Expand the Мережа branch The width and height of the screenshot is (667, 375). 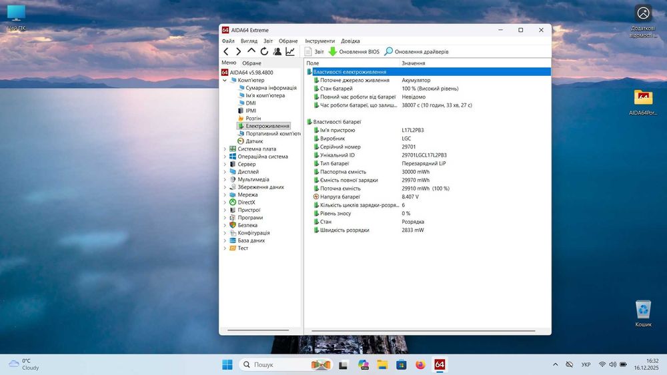pyautogui.click(x=225, y=194)
